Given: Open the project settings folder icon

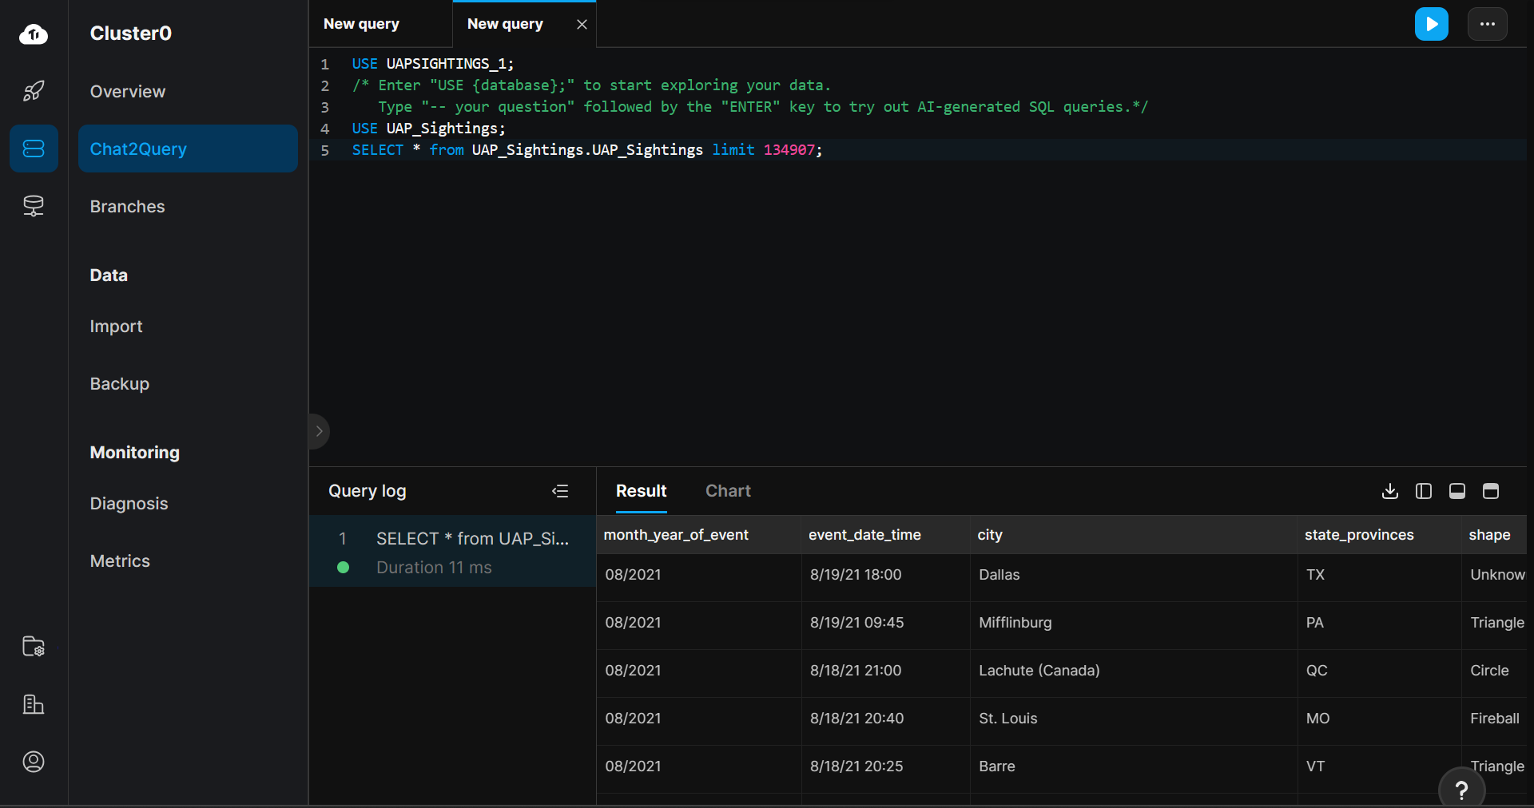Looking at the screenshot, I should (34, 647).
